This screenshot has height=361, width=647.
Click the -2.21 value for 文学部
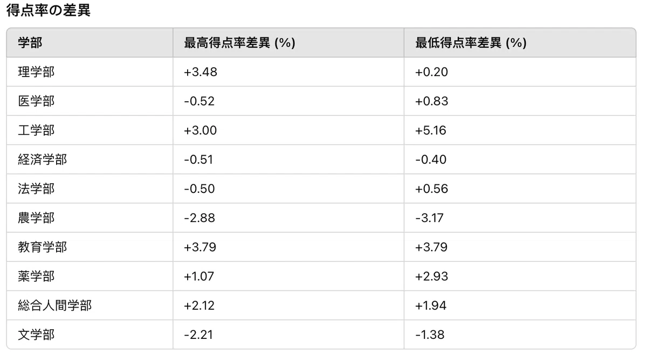(198, 335)
